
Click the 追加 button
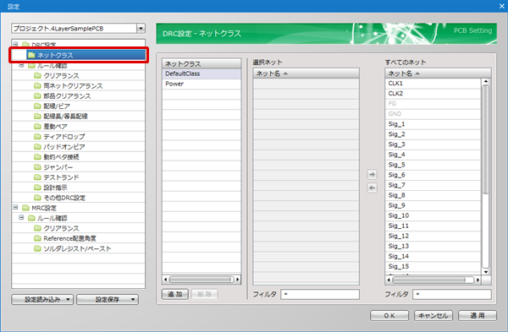pos(175,294)
